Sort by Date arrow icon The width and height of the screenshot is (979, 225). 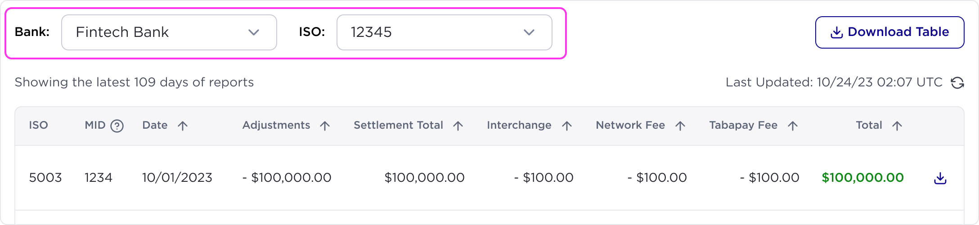[183, 126]
